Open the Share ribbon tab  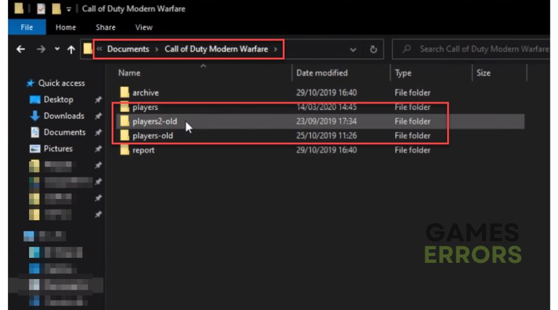105,27
